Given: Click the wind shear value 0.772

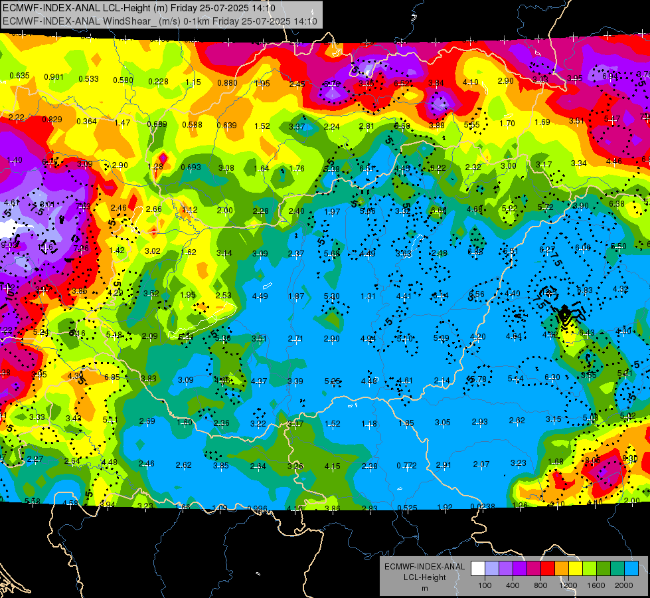Looking at the screenshot, I should pos(406,466).
